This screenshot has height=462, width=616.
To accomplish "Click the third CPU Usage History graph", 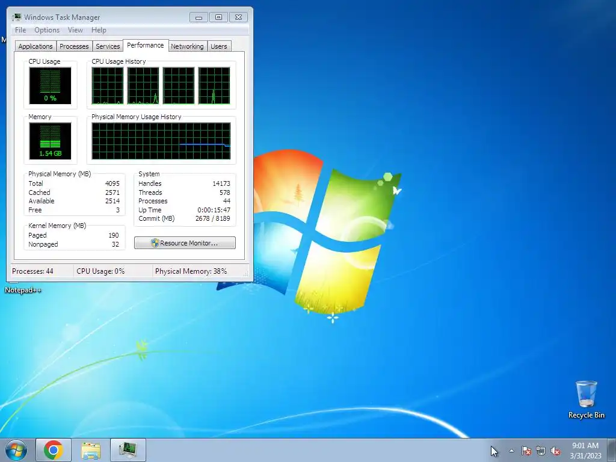I will [179, 85].
